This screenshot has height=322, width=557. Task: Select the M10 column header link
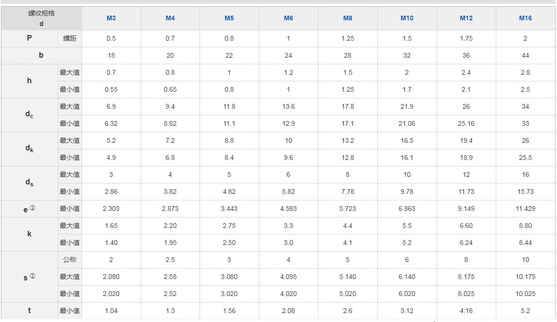(x=407, y=18)
